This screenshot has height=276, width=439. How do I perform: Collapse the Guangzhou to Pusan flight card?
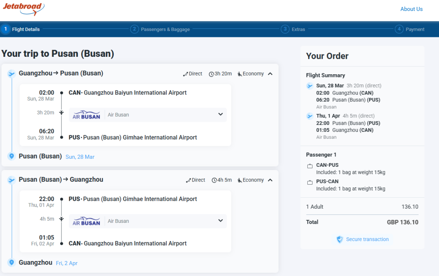270,74
